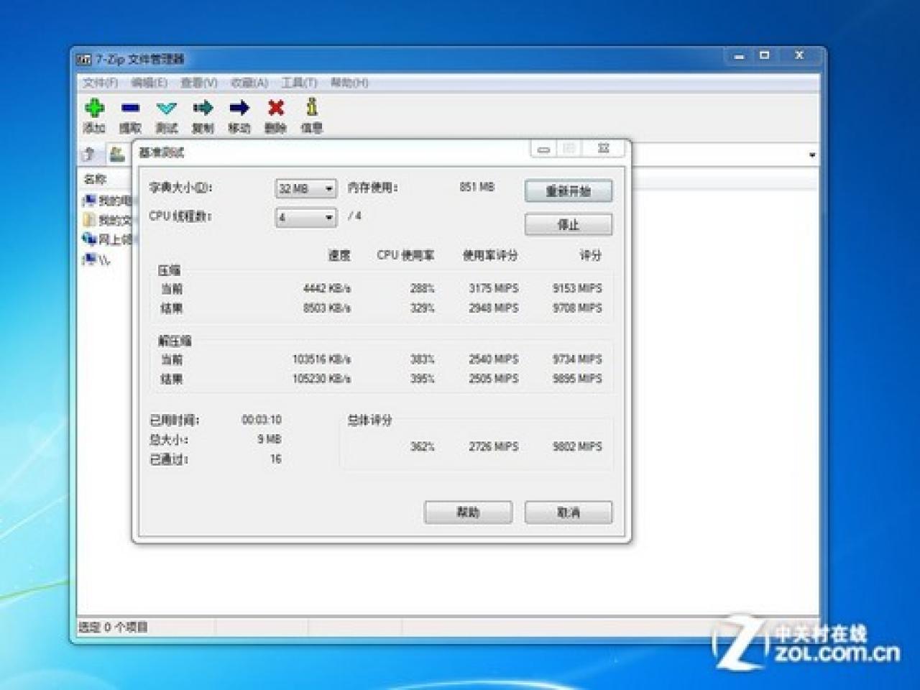Close the benchmark dialog

pyautogui.click(x=604, y=149)
